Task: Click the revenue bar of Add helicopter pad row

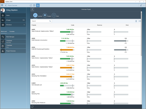Action: point(94,86)
